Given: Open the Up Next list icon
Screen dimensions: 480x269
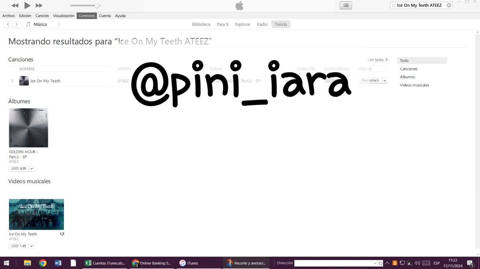Looking at the screenshot, I should click(x=346, y=6).
